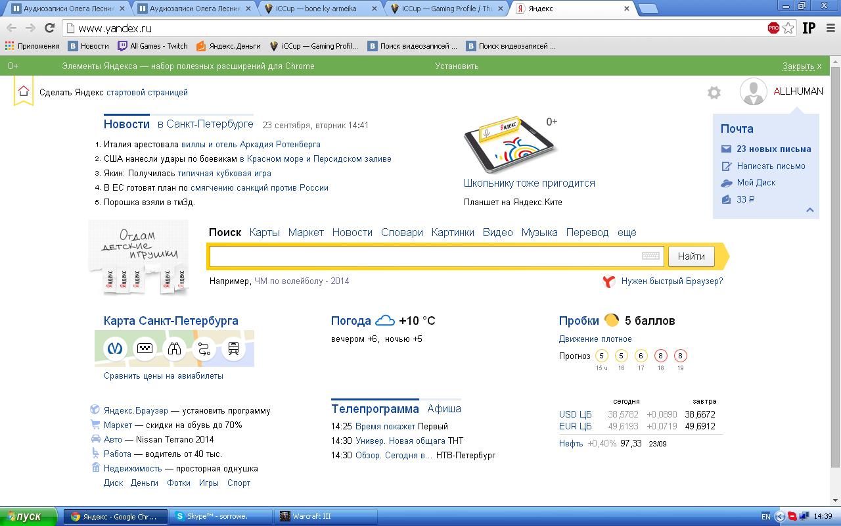The height and width of the screenshot is (526, 841).
Task: Open Недвижимость link
Action: point(133,468)
